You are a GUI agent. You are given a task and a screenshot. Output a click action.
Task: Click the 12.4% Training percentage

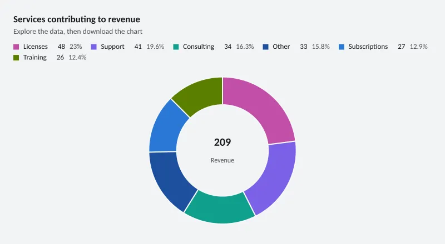tap(77, 57)
